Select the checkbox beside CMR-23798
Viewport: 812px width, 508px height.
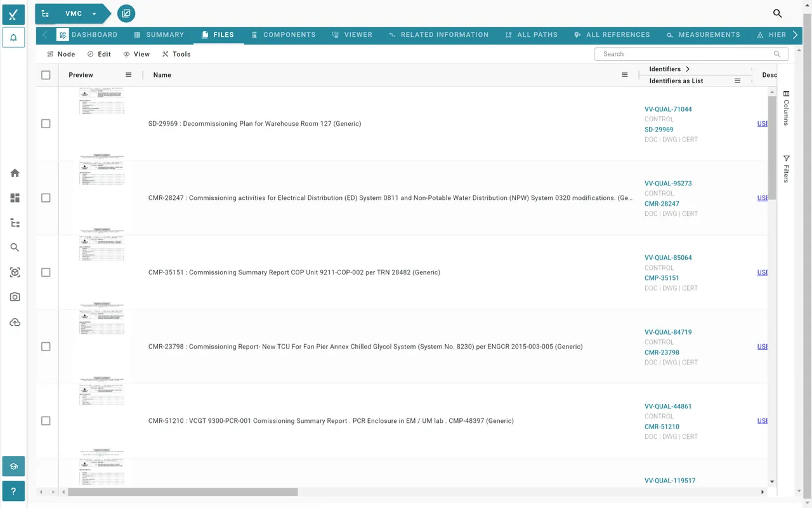click(x=46, y=346)
